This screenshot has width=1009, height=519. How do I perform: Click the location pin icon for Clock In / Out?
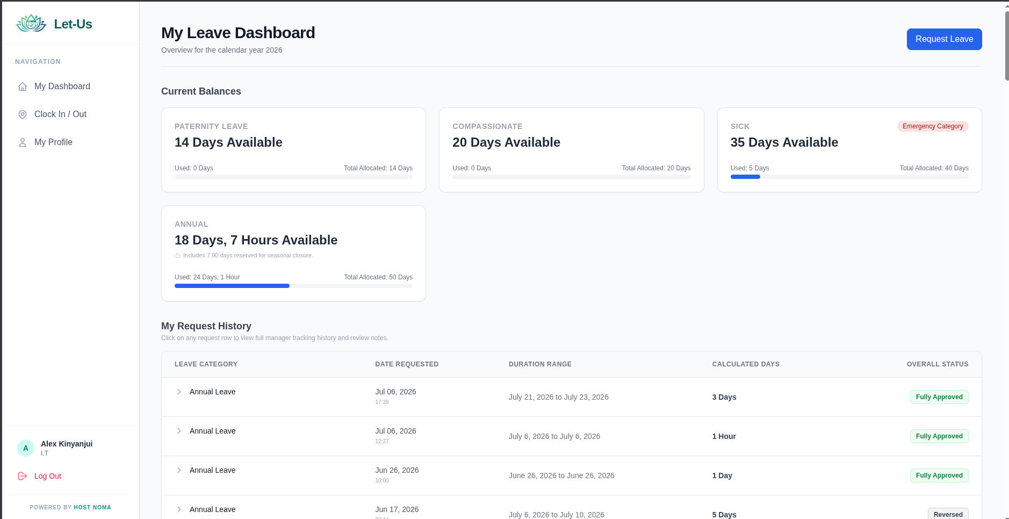pos(23,114)
